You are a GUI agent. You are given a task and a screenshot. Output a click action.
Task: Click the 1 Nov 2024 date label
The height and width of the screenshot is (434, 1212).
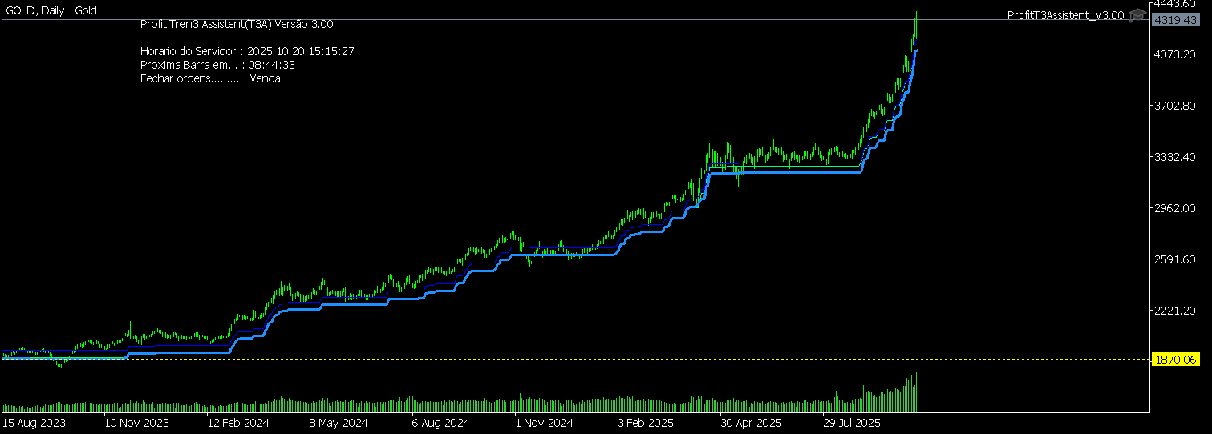544,423
